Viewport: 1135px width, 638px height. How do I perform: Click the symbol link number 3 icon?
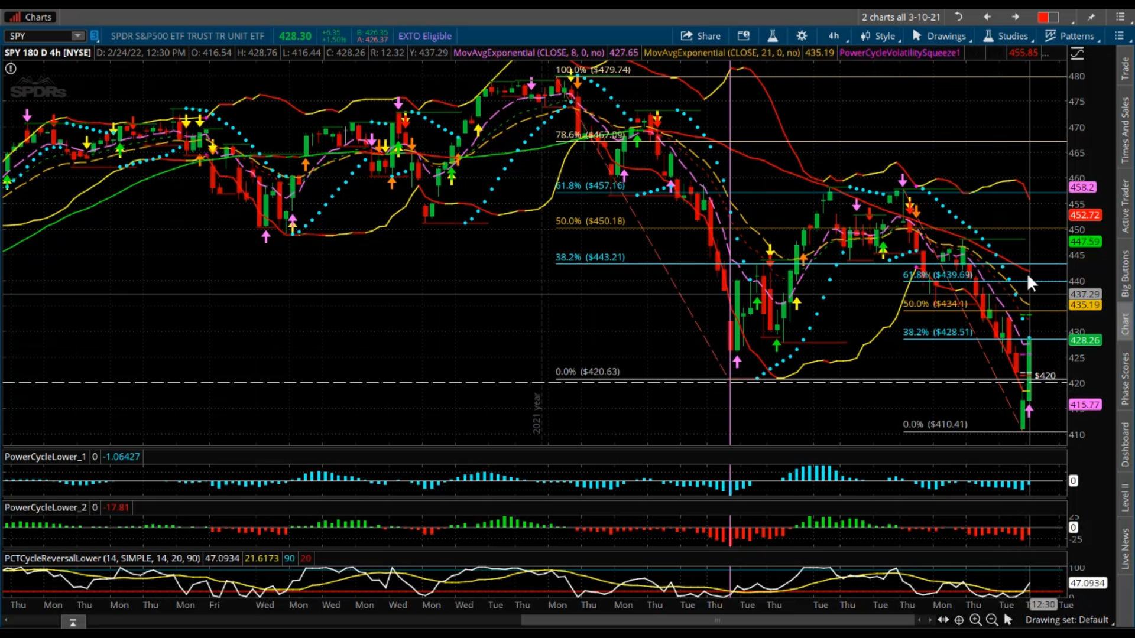pyautogui.click(x=94, y=36)
